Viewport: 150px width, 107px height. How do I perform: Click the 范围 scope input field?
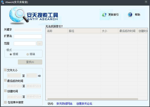point(25,44)
